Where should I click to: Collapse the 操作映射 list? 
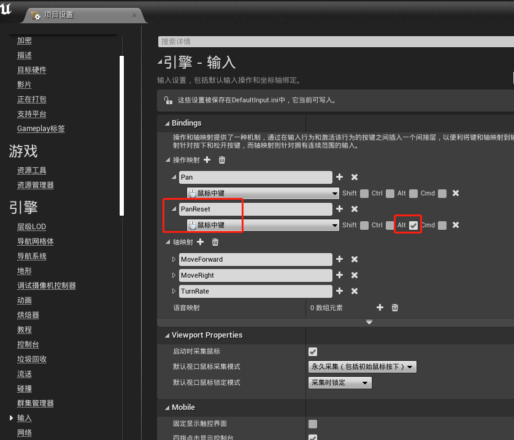(x=168, y=160)
